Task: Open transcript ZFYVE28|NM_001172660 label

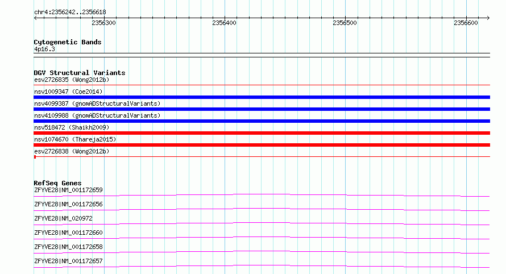Action: pos(68,233)
